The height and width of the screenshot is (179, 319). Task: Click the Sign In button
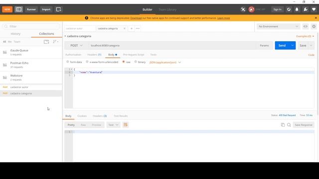[x=277, y=9]
